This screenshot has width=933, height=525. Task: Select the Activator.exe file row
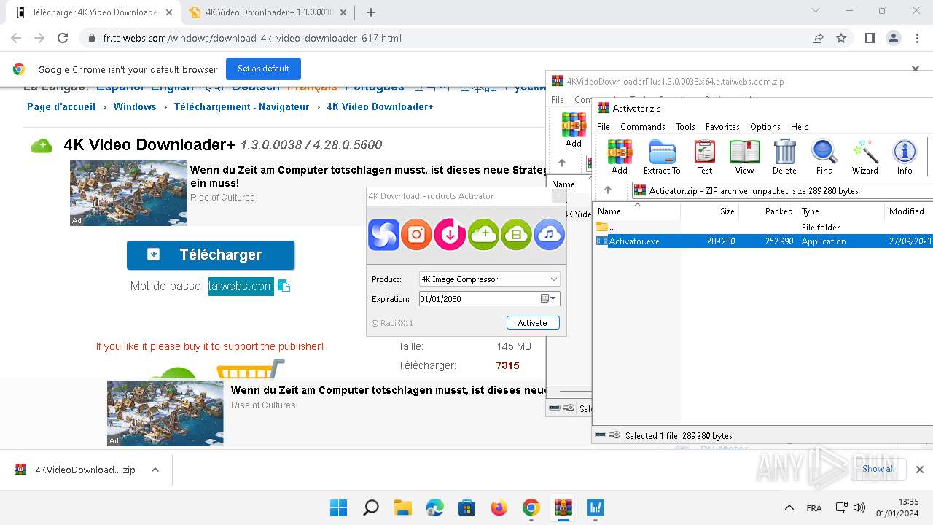click(762, 241)
